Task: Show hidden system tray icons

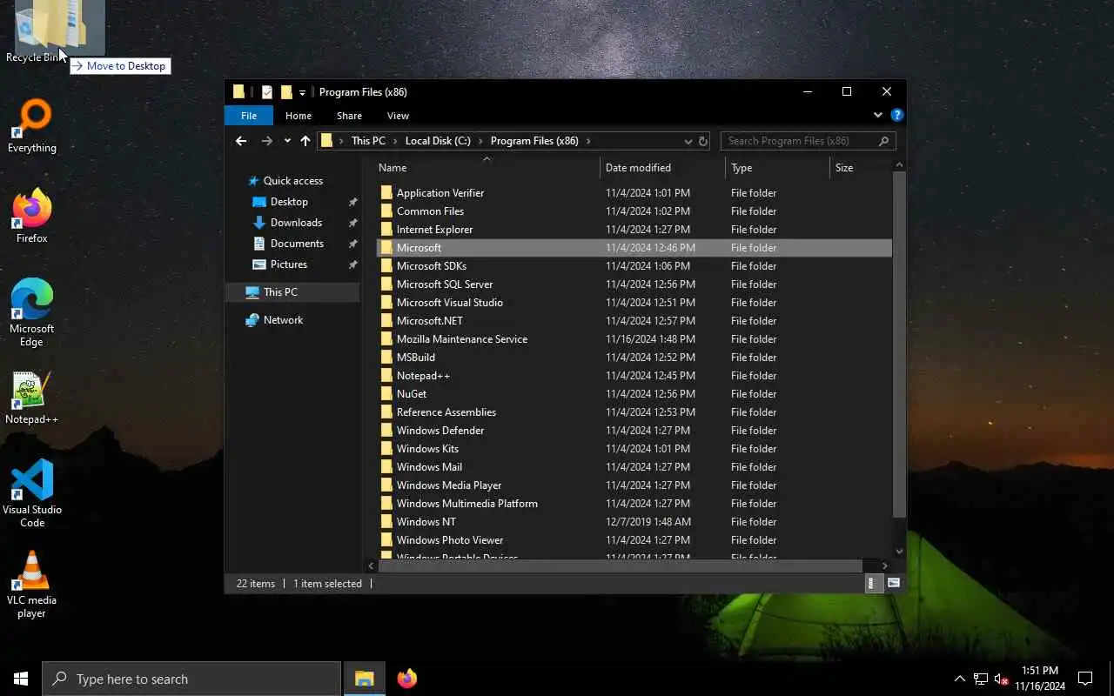Action: pyautogui.click(x=960, y=679)
